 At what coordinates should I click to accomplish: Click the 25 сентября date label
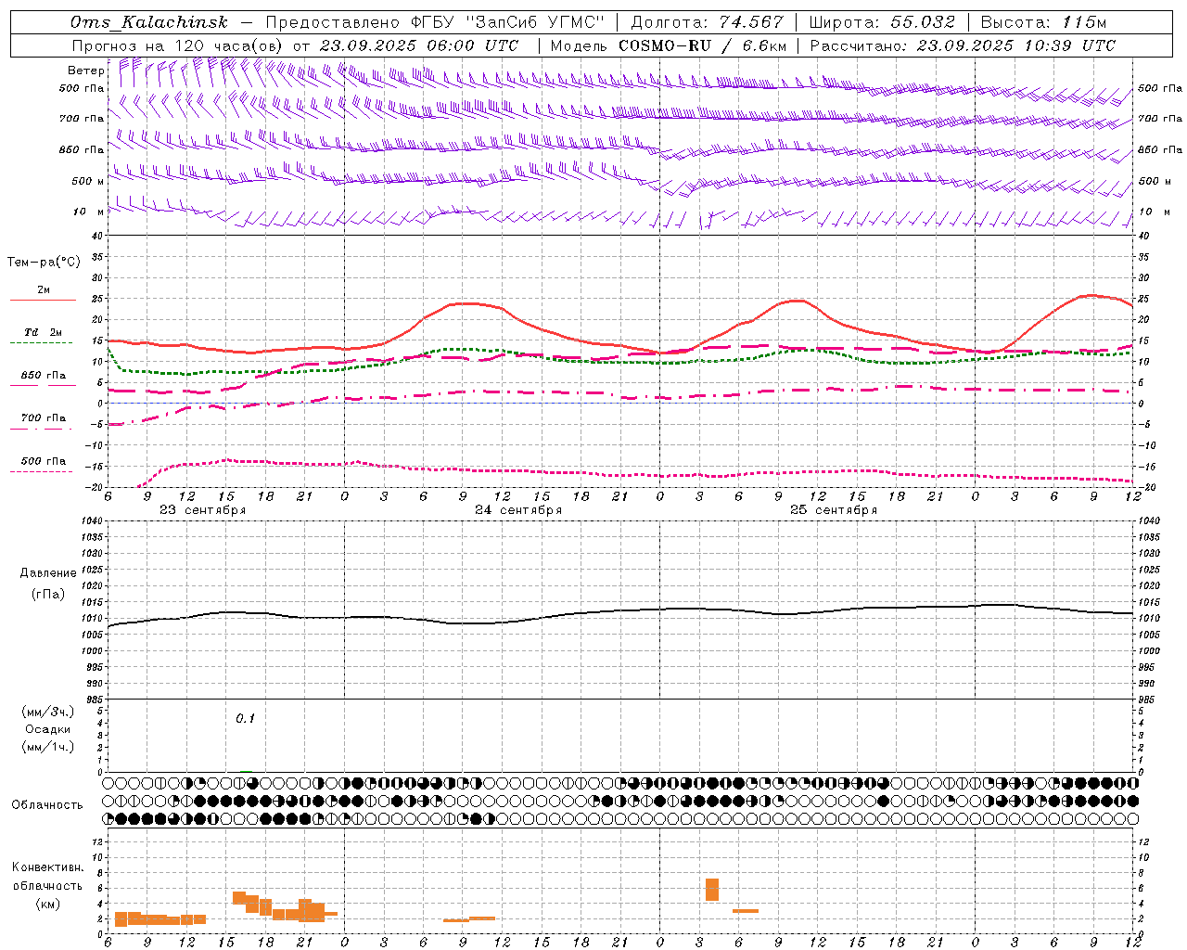(x=834, y=510)
